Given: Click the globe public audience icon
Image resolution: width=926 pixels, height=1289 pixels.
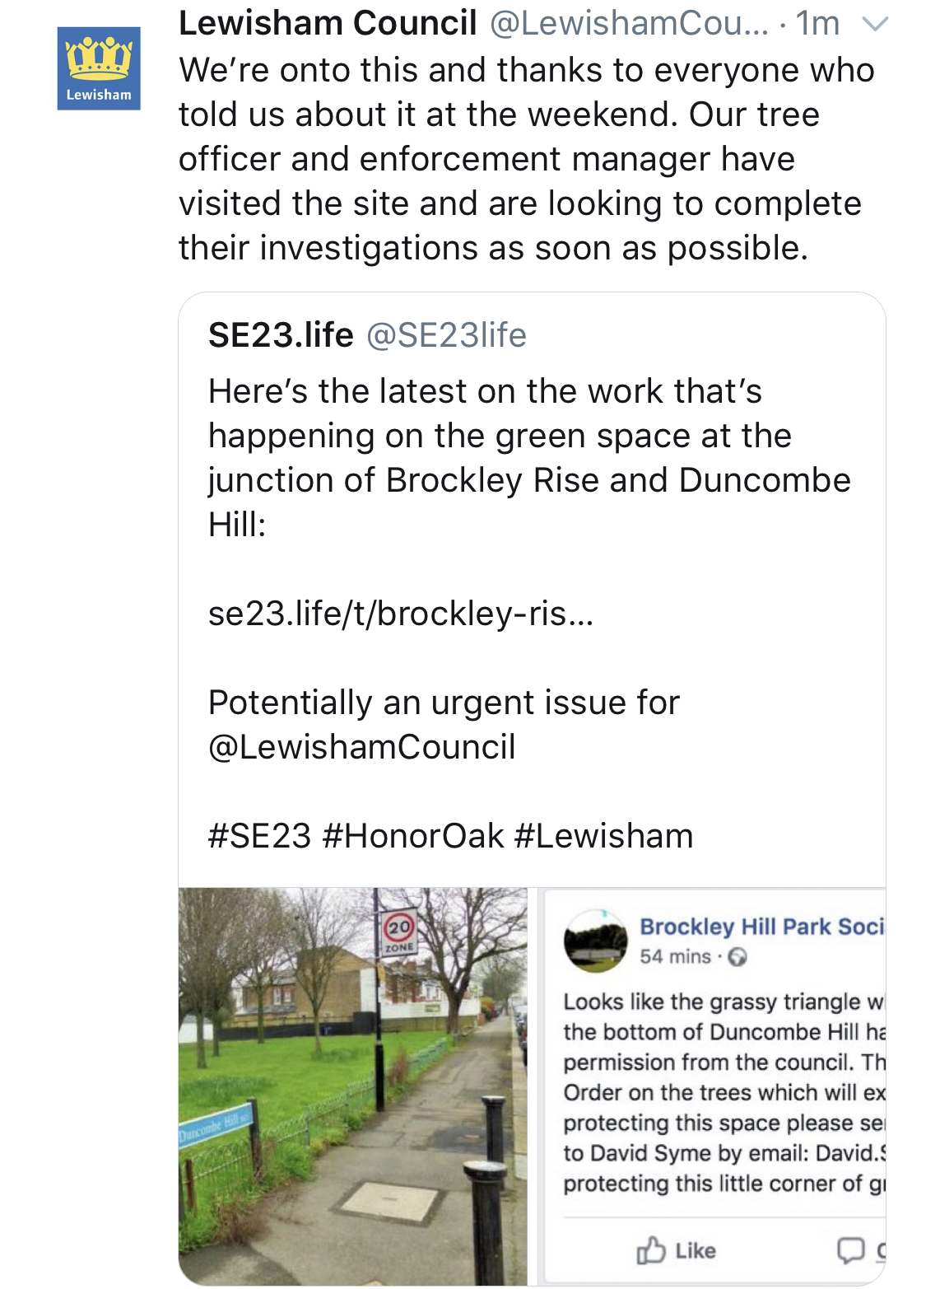Looking at the screenshot, I should point(738,957).
